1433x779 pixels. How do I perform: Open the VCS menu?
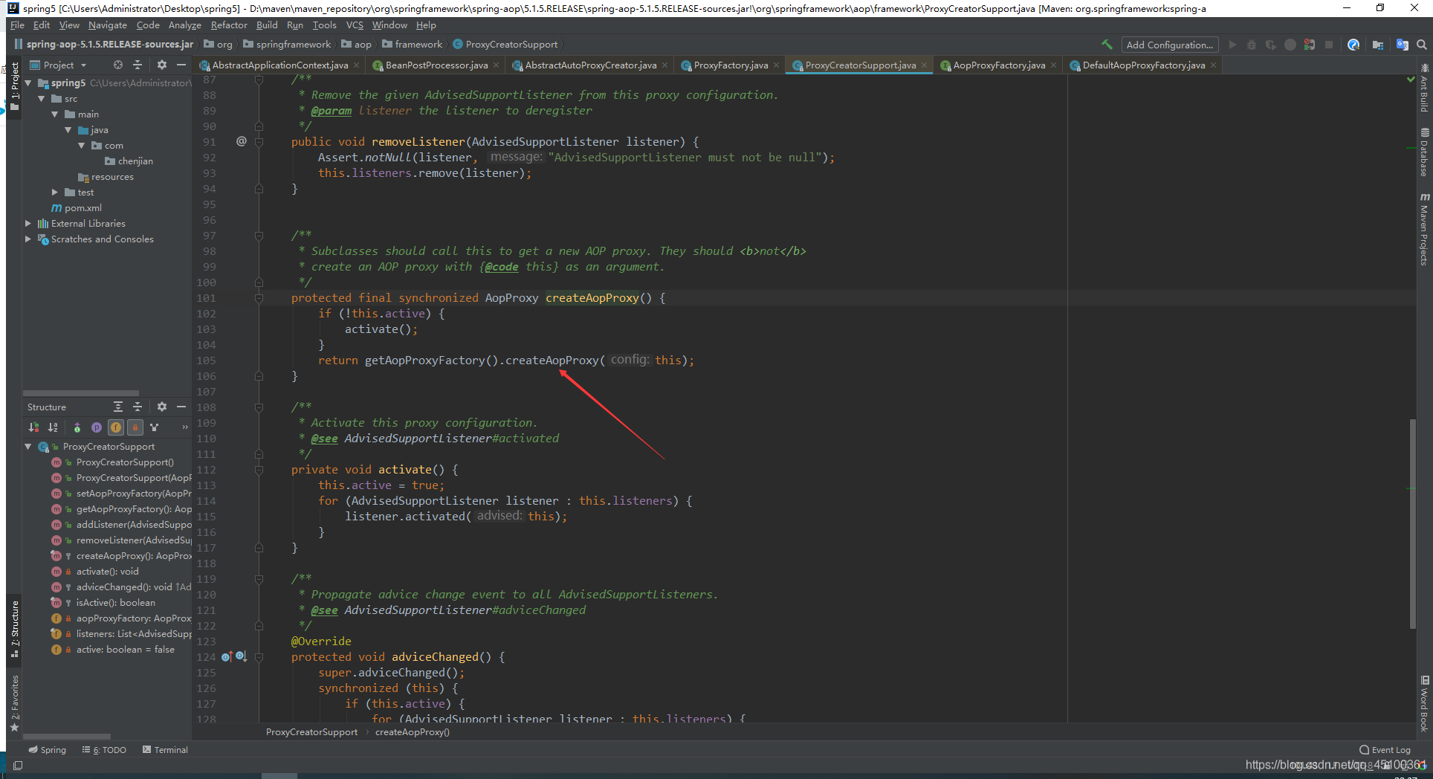tap(355, 25)
